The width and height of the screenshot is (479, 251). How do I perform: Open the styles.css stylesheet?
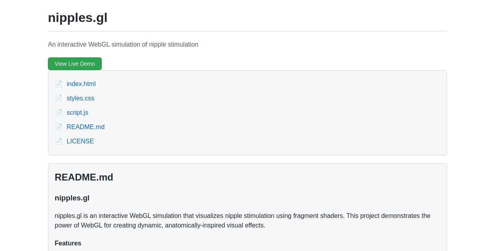tap(80, 98)
